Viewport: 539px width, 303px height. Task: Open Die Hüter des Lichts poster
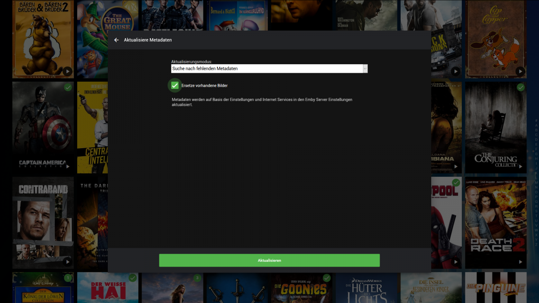click(x=367, y=288)
